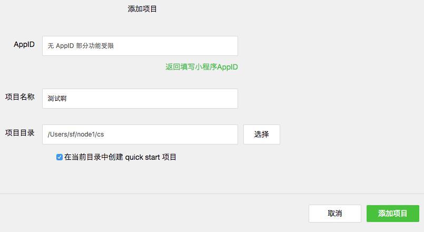Click the 添加项目 green button
This screenshot has width=424, height=232.
click(x=393, y=214)
